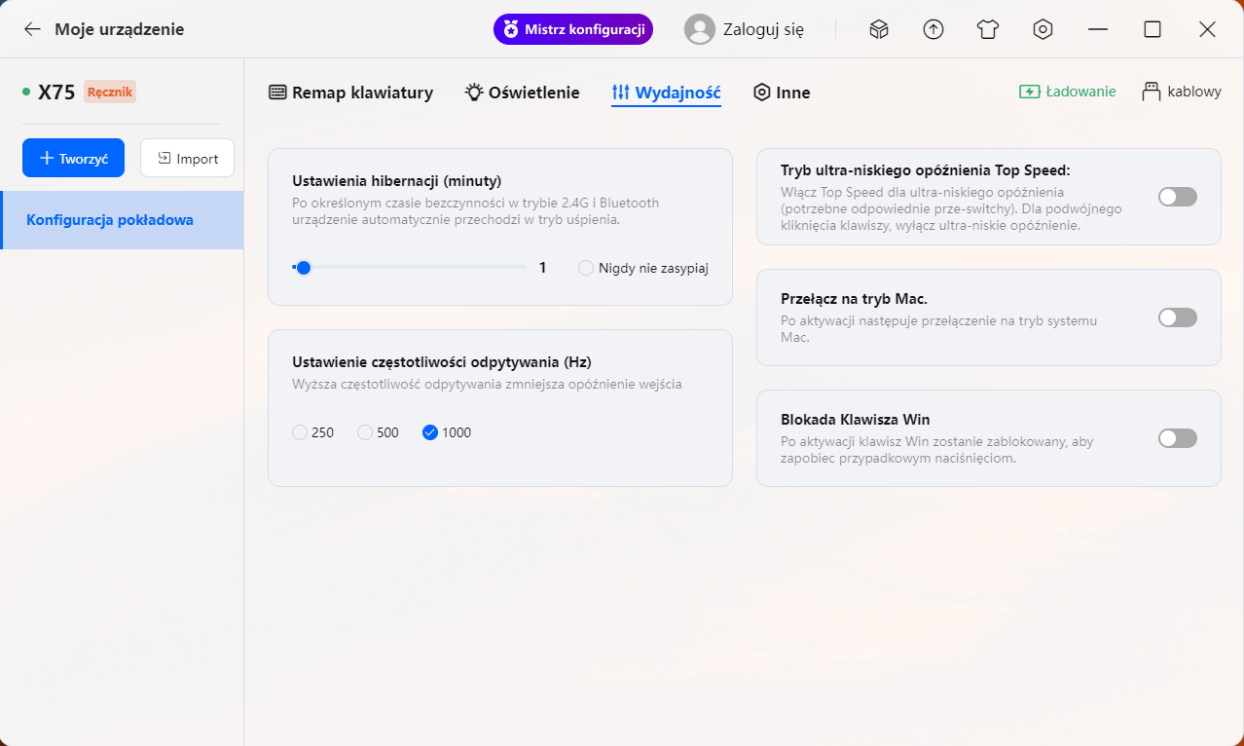Viewport: 1244px width, 746px height.
Task: Open the Oświetlenie tab
Action: (522, 93)
